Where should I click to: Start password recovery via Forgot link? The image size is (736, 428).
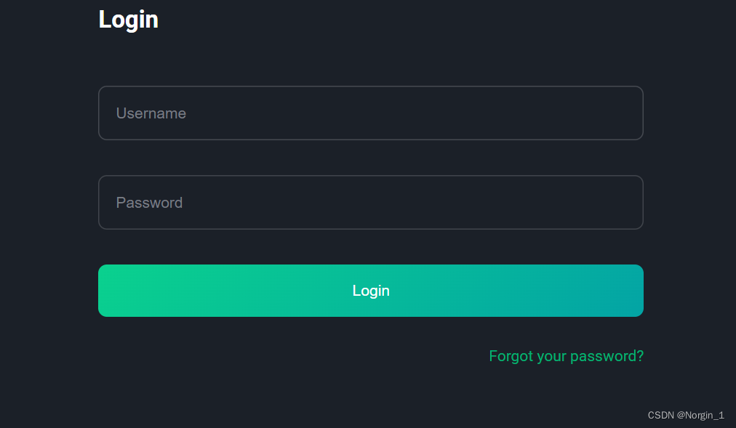point(566,356)
